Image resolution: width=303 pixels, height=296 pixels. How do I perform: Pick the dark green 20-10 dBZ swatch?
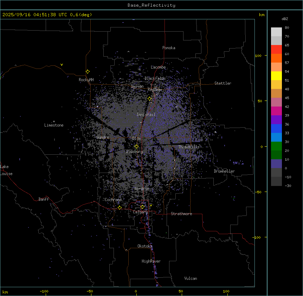tap(276, 155)
